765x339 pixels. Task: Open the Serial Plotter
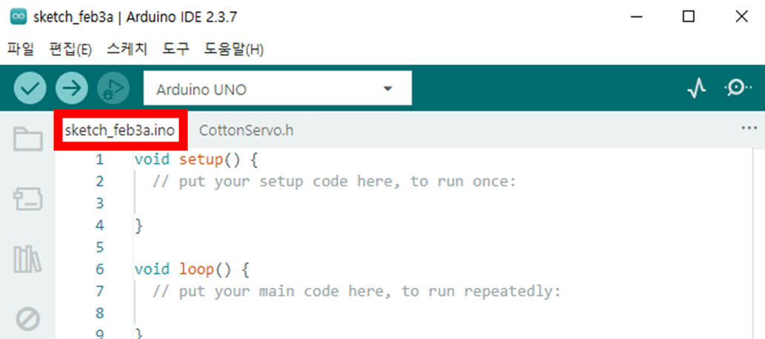point(697,89)
